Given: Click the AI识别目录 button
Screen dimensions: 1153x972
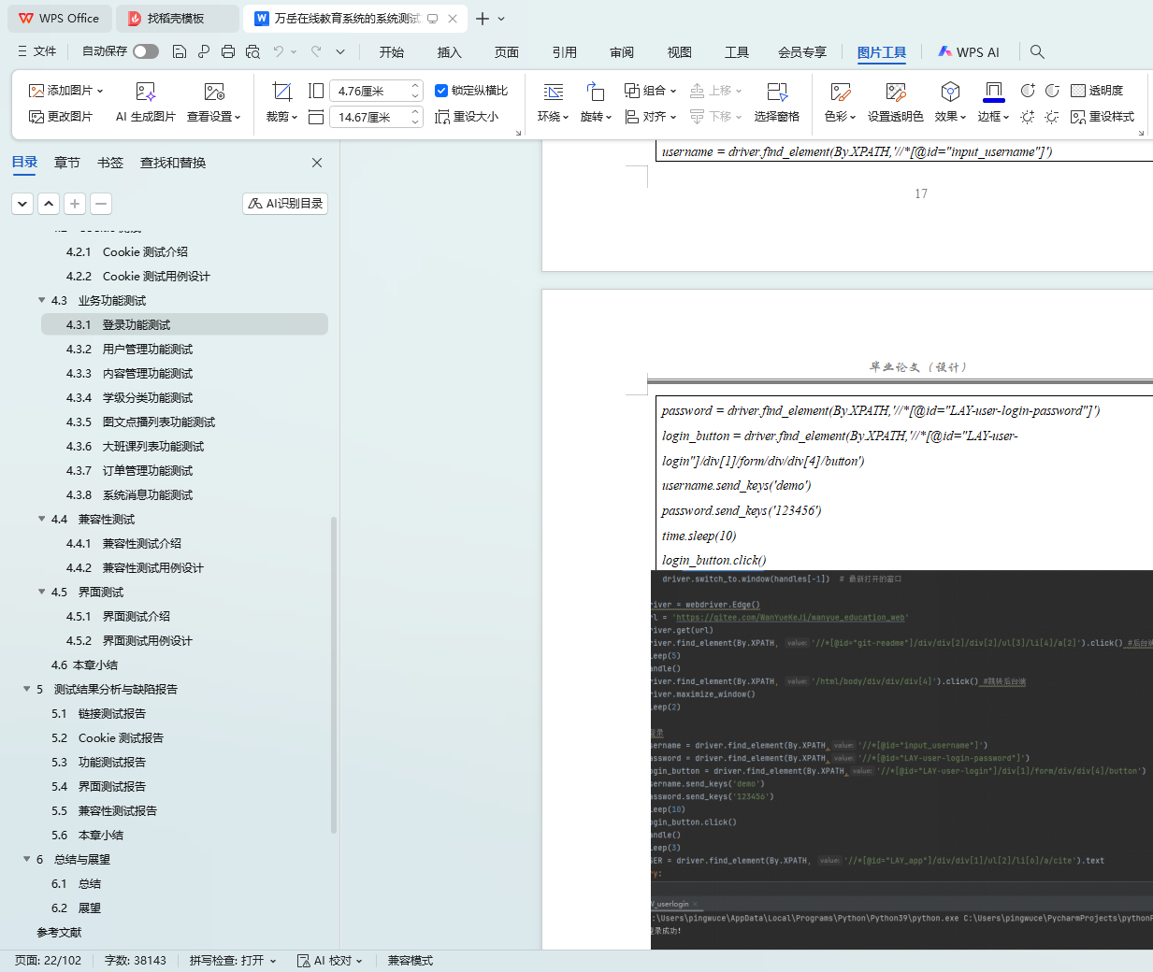Looking at the screenshot, I should [285, 204].
